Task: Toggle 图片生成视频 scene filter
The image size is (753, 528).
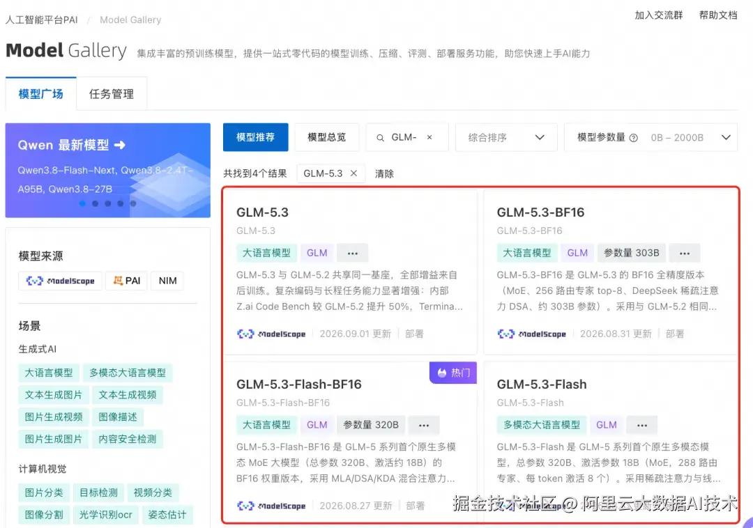Action: [53, 417]
